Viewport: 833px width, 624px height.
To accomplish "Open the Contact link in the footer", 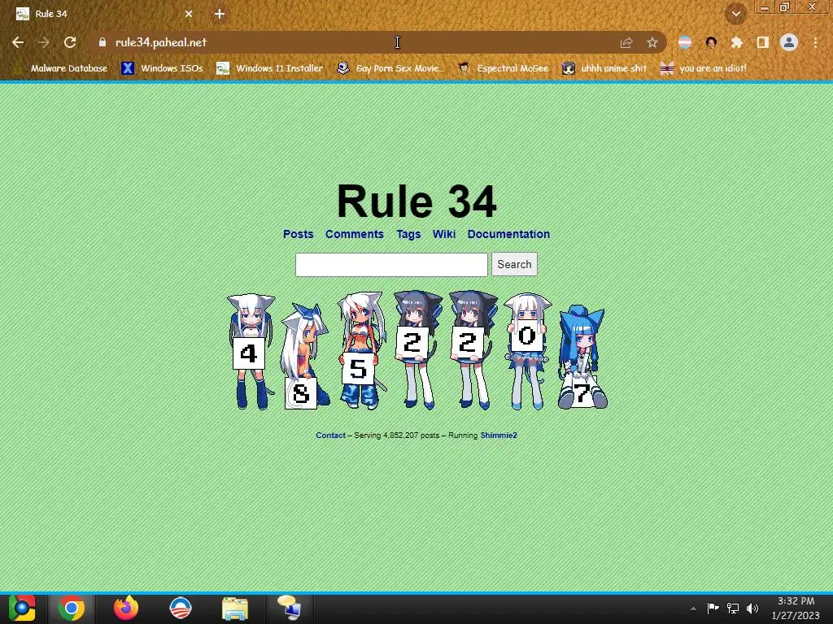I will 330,435.
